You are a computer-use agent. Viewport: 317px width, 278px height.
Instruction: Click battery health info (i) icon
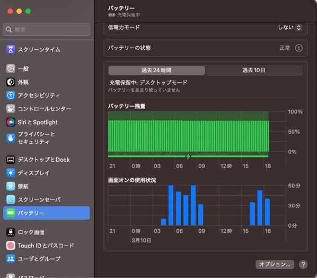[299, 48]
